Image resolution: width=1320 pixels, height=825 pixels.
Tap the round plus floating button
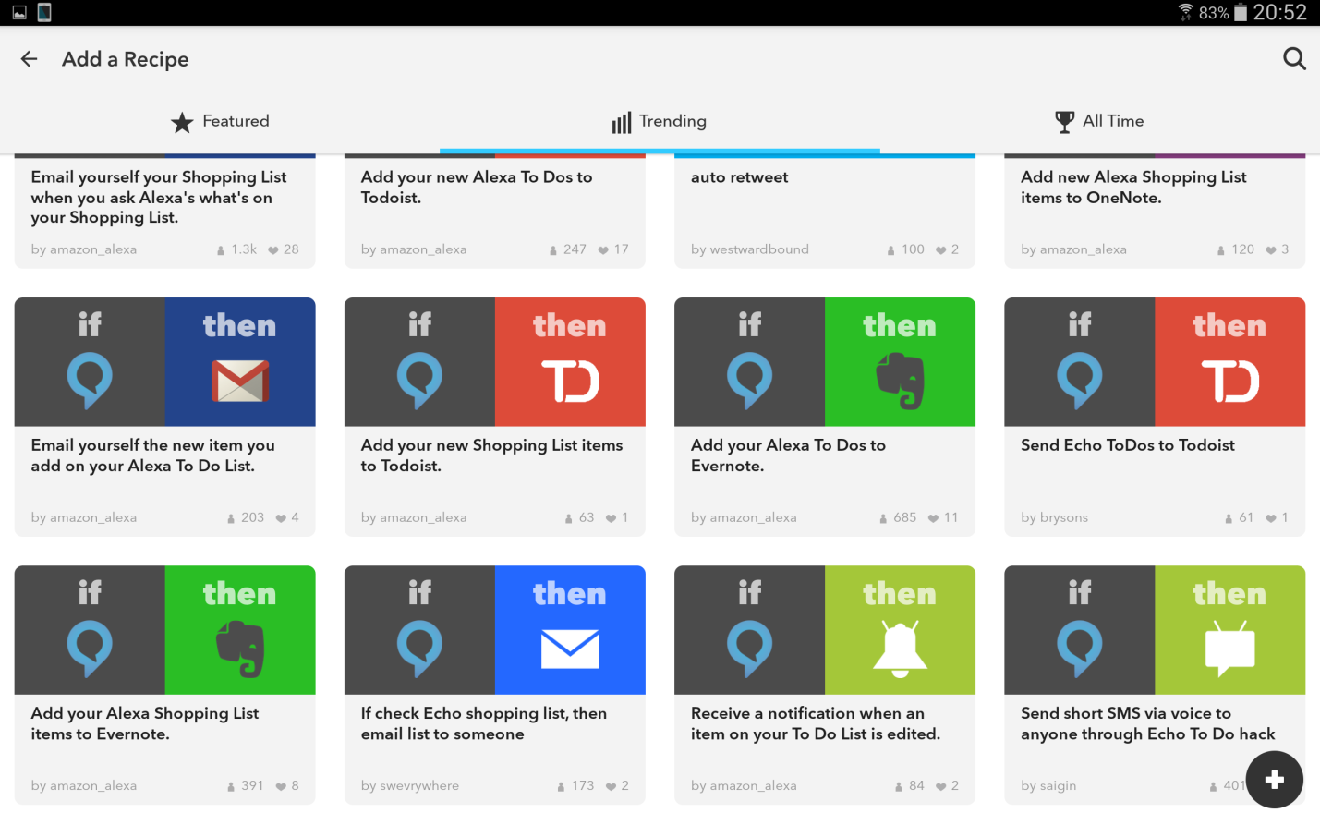pyautogui.click(x=1274, y=780)
